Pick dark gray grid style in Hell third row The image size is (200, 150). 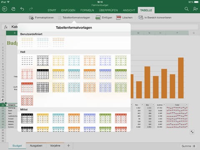(x=43, y=87)
